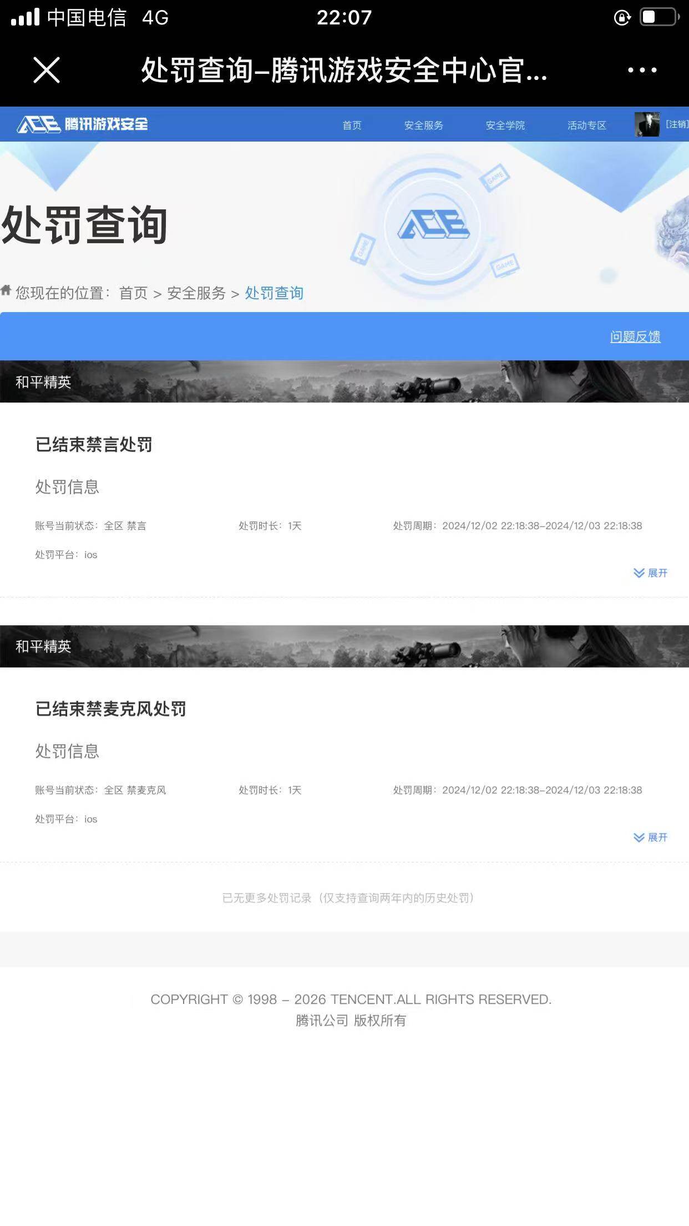
Task: Open the 安全服务 nav menu item
Action: click(423, 125)
